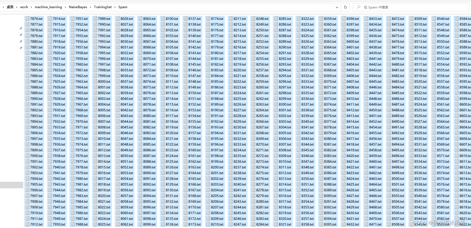Go to the TrainingSet breadcrumb
The width and height of the screenshot is (471, 228).
103,7
